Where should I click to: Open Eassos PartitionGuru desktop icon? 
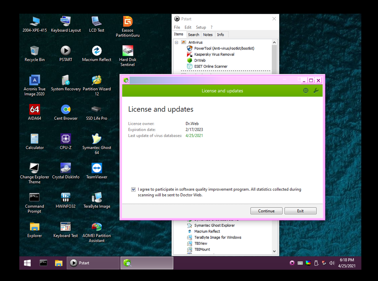[x=127, y=26]
